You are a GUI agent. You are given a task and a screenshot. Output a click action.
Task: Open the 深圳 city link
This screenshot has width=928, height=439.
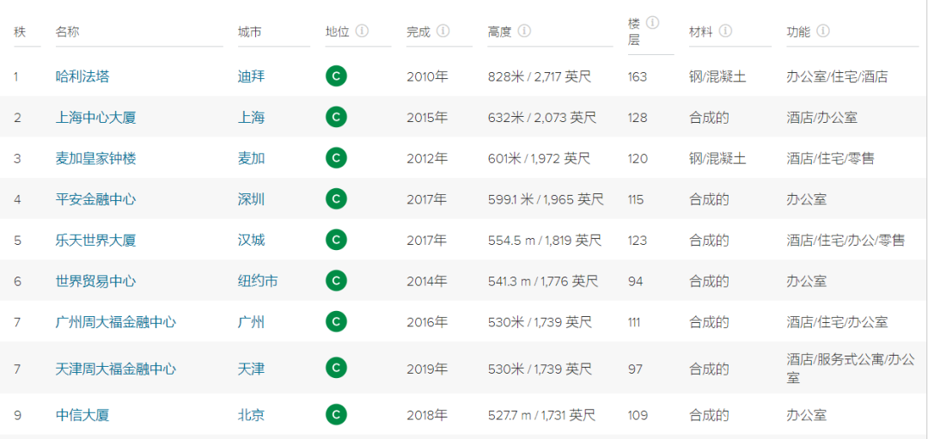pyautogui.click(x=251, y=198)
